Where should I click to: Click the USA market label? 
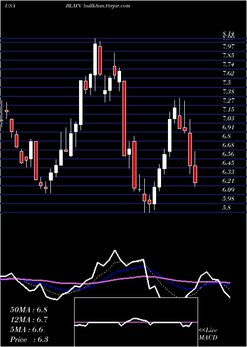coord(10,6)
